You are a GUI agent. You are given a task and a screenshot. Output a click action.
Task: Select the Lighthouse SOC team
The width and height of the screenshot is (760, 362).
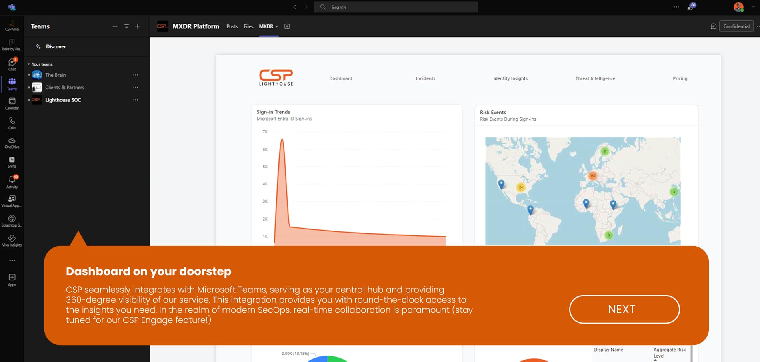pos(63,100)
